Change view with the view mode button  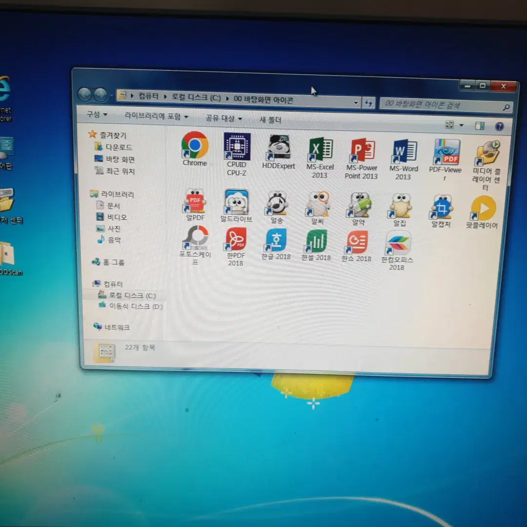(x=449, y=125)
